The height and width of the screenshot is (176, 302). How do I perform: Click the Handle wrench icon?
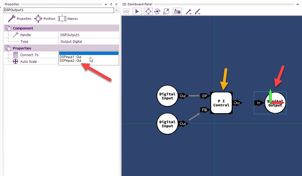pyautogui.click(x=16, y=35)
